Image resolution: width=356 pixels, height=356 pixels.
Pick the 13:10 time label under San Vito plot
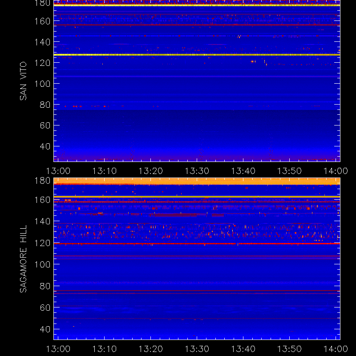click(x=105, y=171)
